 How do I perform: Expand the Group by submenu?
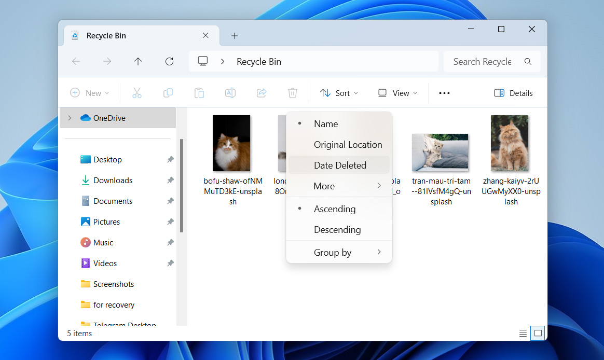tap(339, 252)
